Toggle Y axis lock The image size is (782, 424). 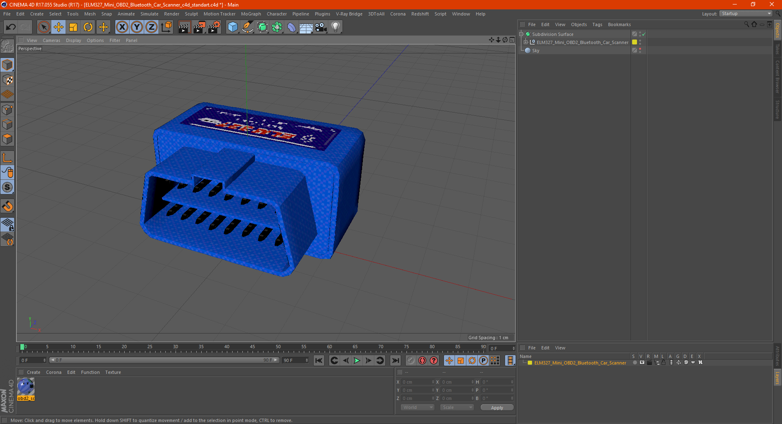(137, 27)
